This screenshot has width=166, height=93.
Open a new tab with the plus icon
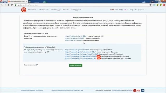tap(30, 2)
